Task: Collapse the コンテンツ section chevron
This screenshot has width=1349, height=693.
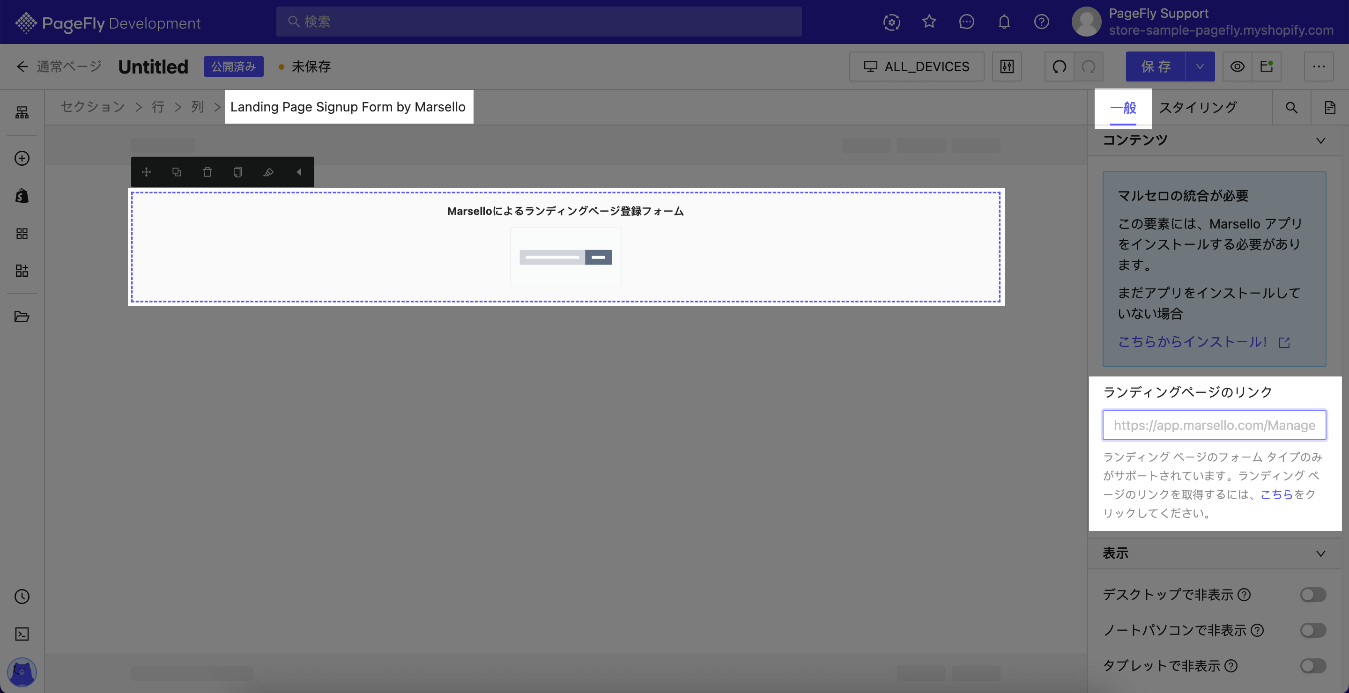Action: [x=1321, y=140]
